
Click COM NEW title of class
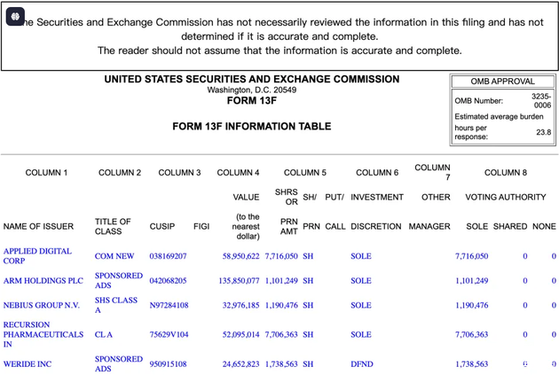[114, 256]
